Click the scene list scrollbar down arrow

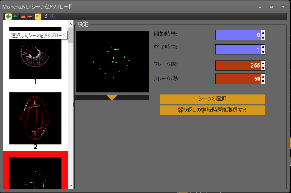pos(70,186)
